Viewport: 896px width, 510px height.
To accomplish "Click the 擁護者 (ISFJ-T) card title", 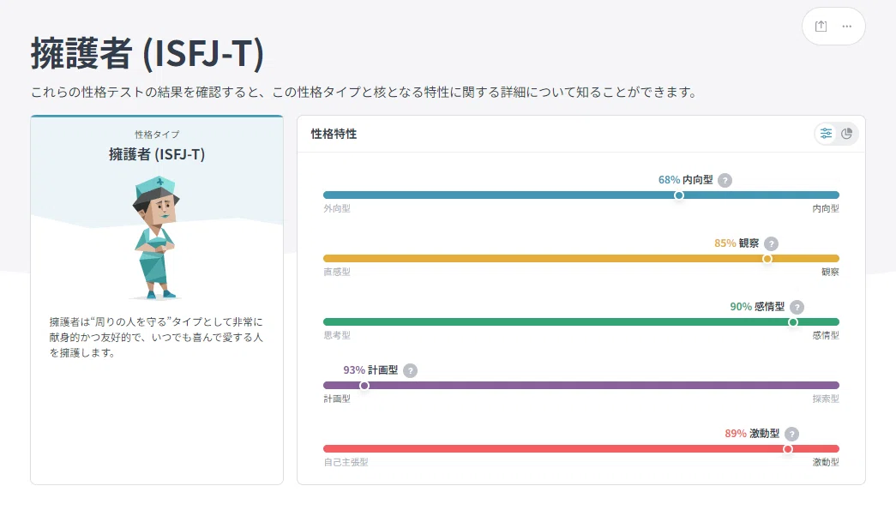I will click(157, 154).
